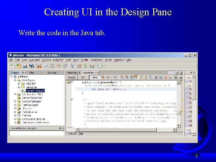This screenshot has width=216, height=162.
Task: Click the New File toolbar icon
Action: tap(13, 66)
